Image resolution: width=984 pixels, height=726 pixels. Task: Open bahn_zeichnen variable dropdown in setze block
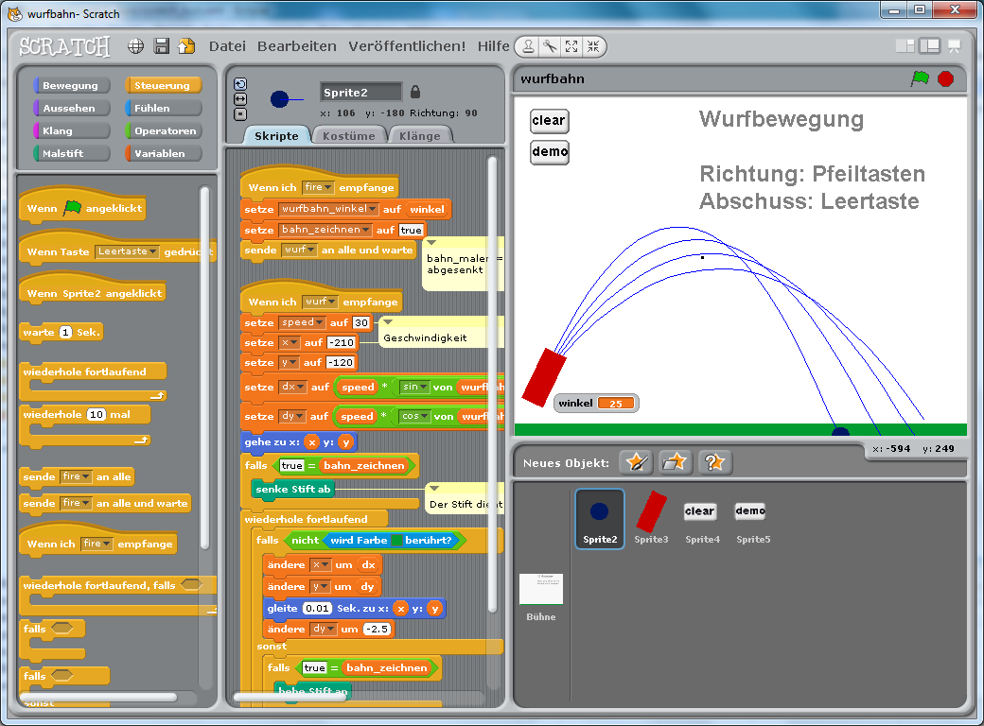coord(325,230)
